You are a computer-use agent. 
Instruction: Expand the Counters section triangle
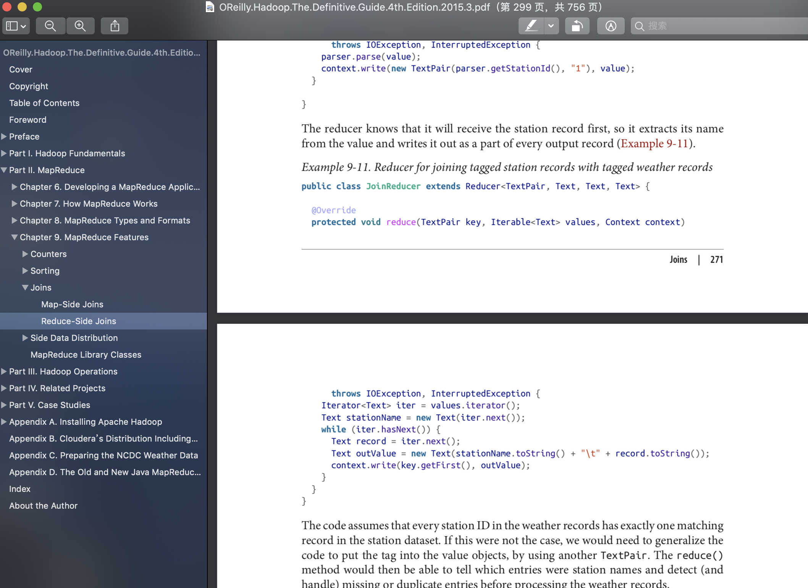click(25, 254)
